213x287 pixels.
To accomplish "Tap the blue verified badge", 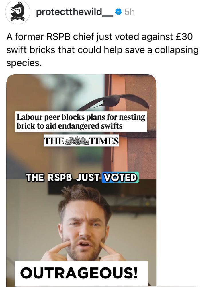I will point(118,12).
